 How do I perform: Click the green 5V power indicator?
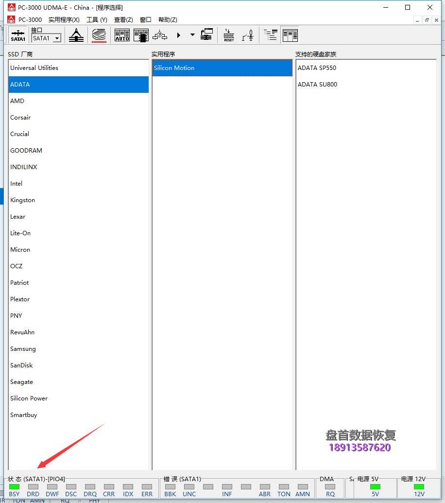point(375,486)
